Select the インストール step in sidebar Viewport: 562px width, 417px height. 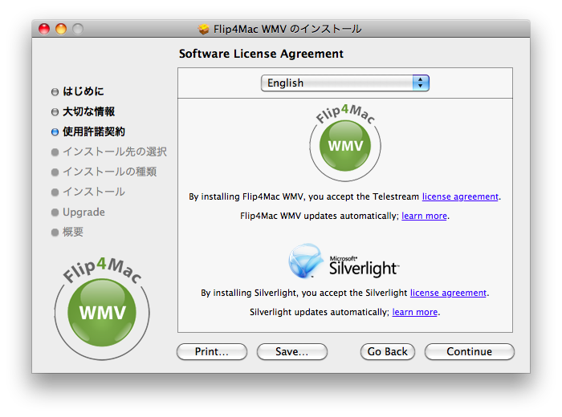coord(94,192)
